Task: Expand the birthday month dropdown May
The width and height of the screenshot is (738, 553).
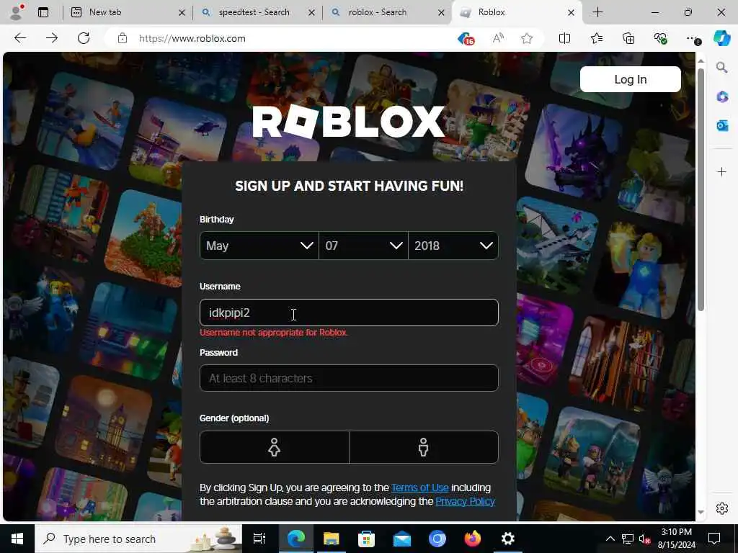Action: 259,246
